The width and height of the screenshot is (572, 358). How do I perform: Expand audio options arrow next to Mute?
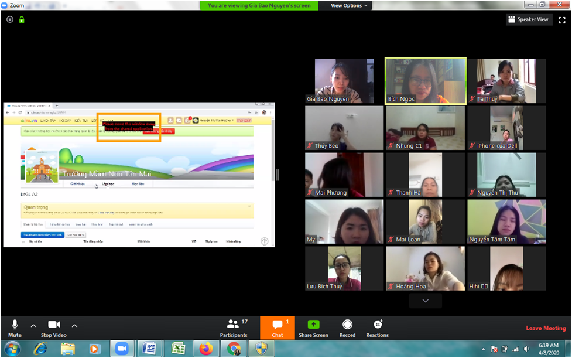pos(33,326)
